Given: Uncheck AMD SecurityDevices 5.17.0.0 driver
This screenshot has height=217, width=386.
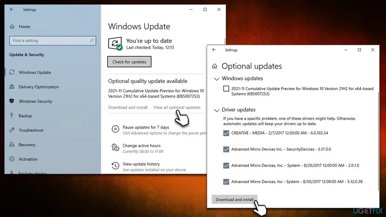Looking at the screenshot, I should [226, 149].
